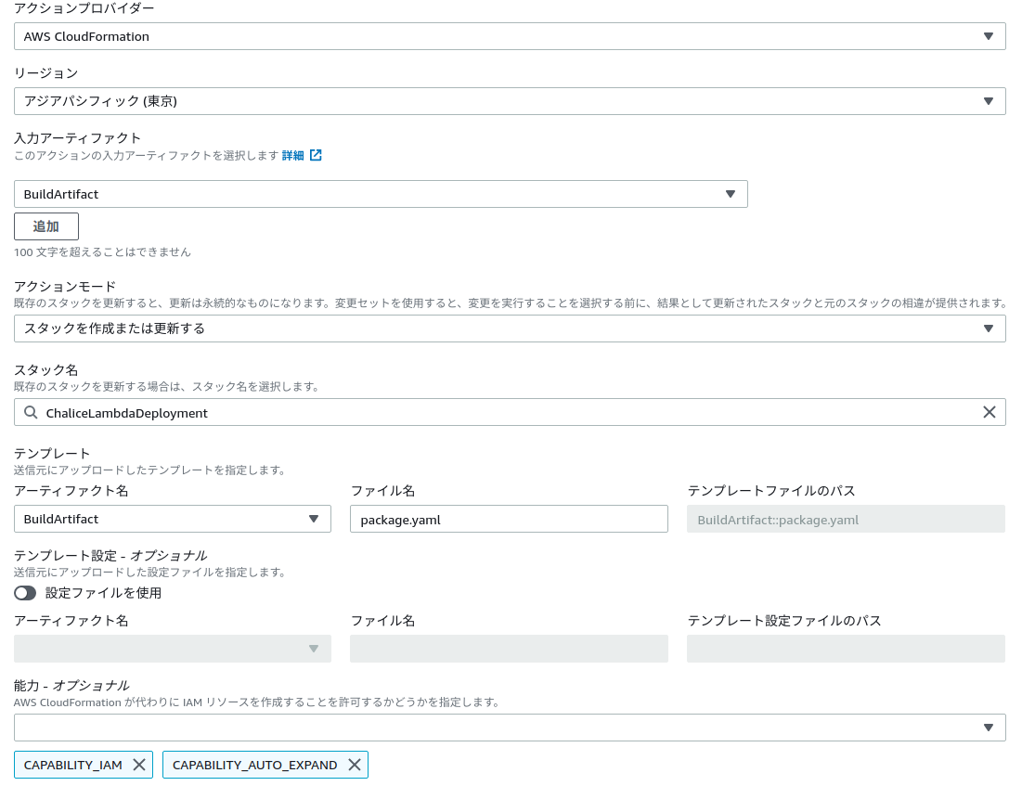
Task: Open the 能力 capabilities dropdown
Action: [990, 728]
